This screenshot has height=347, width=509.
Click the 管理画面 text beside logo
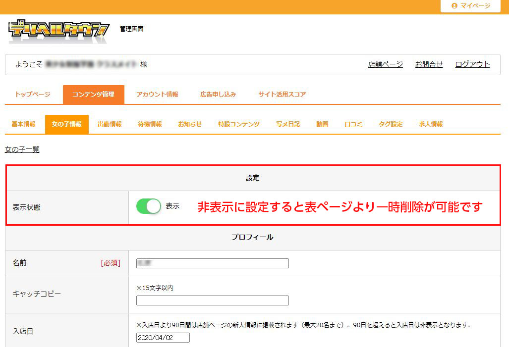131,29
